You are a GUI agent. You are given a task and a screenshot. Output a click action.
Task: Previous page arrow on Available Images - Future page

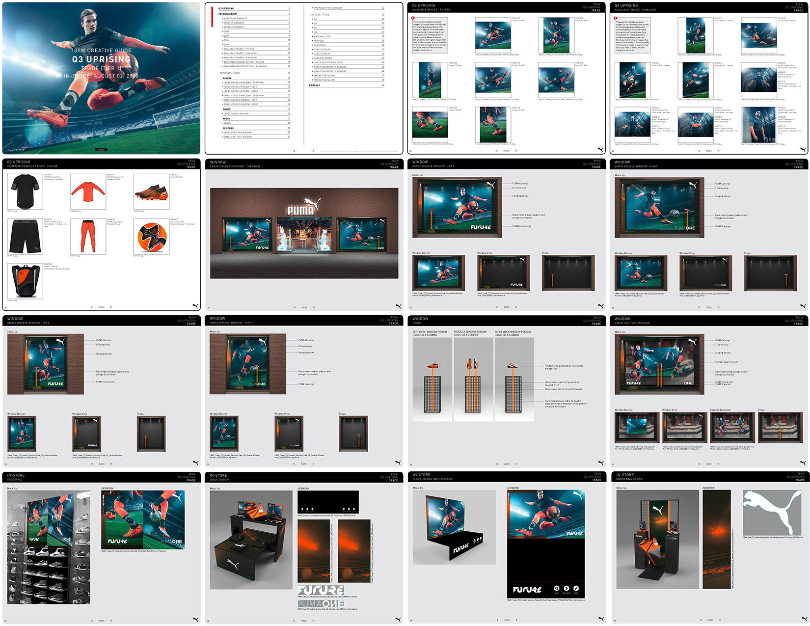pyautogui.click(x=497, y=151)
